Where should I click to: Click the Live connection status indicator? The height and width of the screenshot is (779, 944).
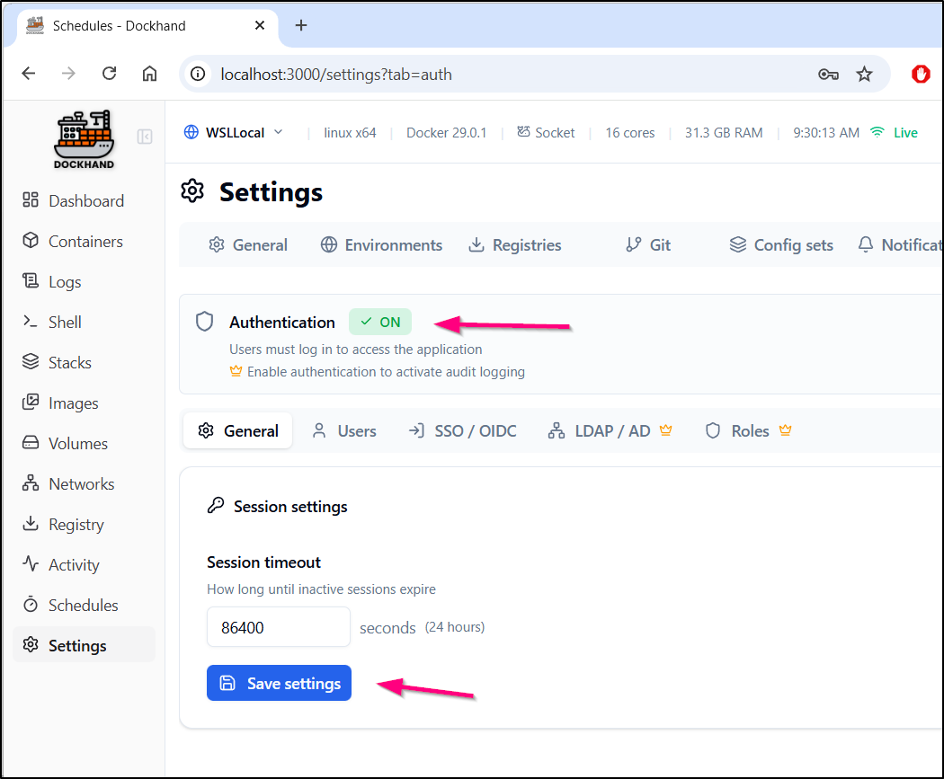point(895,133)
